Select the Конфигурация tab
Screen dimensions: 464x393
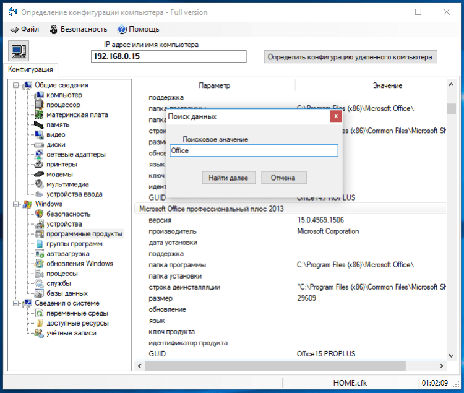coord(30,69)
